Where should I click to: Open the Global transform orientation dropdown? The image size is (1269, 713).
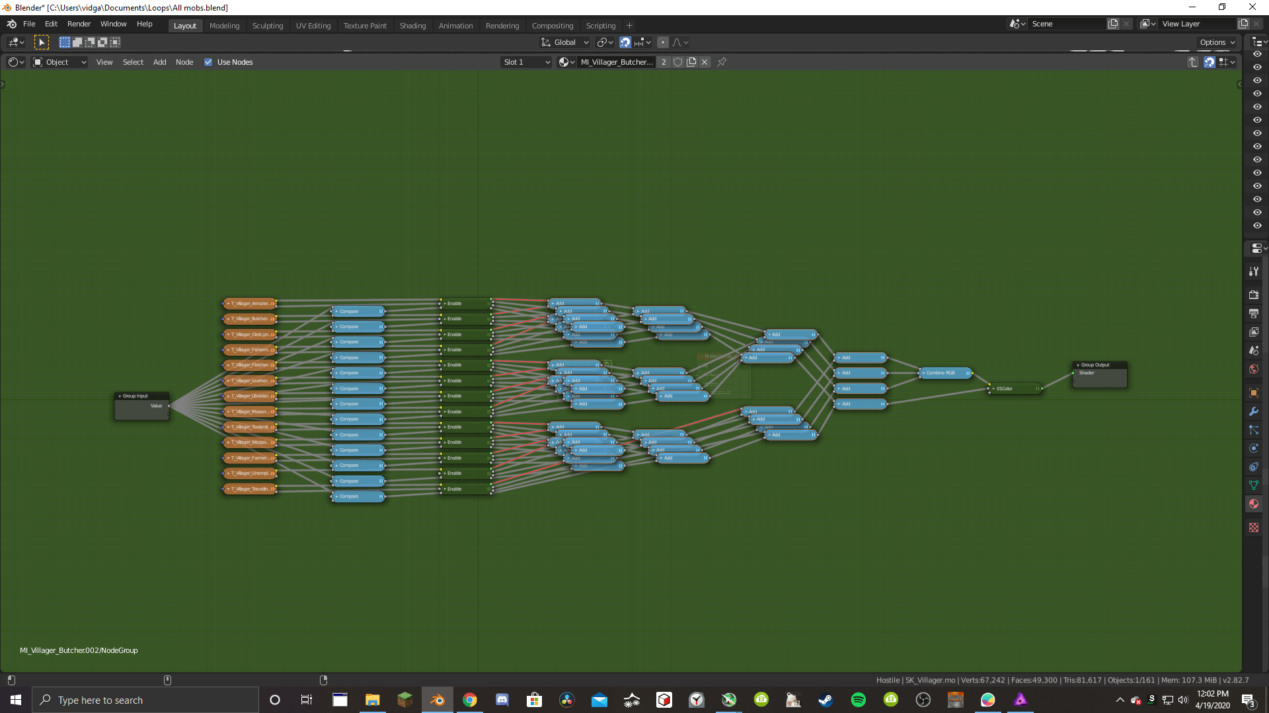pos(565,42)
